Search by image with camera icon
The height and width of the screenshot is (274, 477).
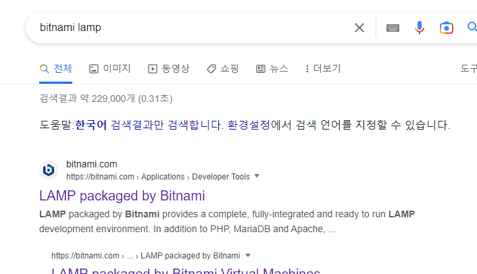(x=447, y=28)
